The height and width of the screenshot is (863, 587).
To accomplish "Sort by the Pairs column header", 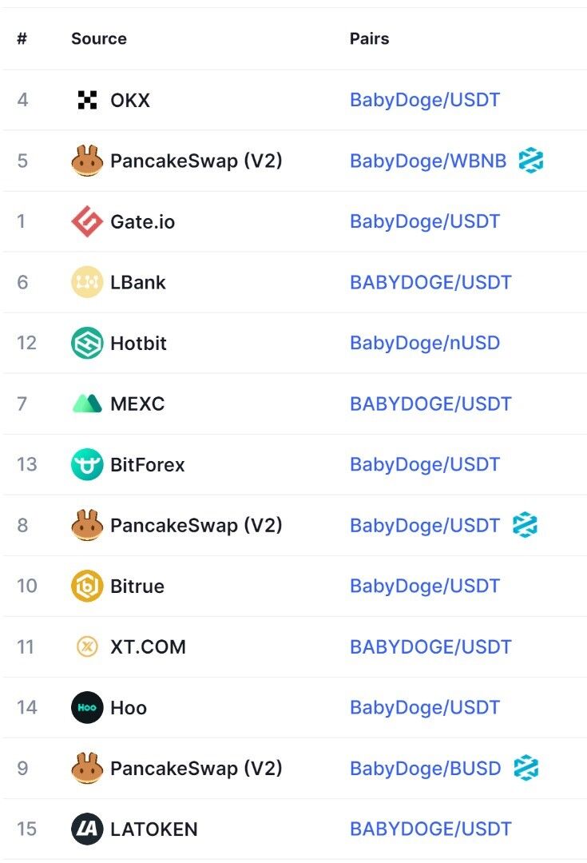I will point(369,38).
